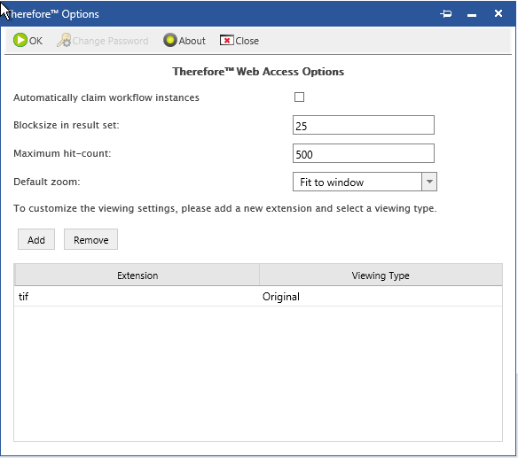Sort by the Extension column header
Image resolution: width=518 pixels, height=458 pixels.
click(137, 276)
